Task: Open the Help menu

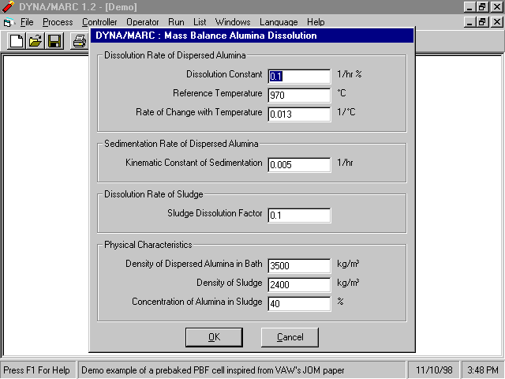Action: click(316, 22)
